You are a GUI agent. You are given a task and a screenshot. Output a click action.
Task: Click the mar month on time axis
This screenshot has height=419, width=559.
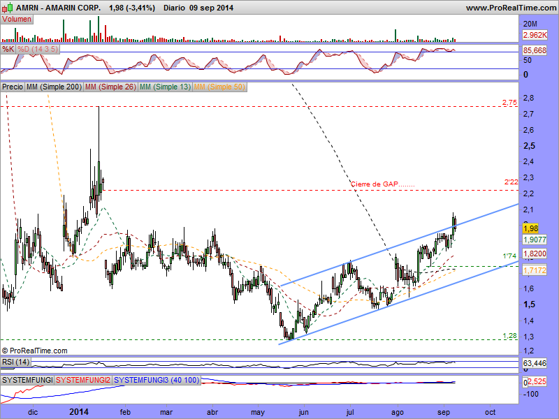point(166,413)
